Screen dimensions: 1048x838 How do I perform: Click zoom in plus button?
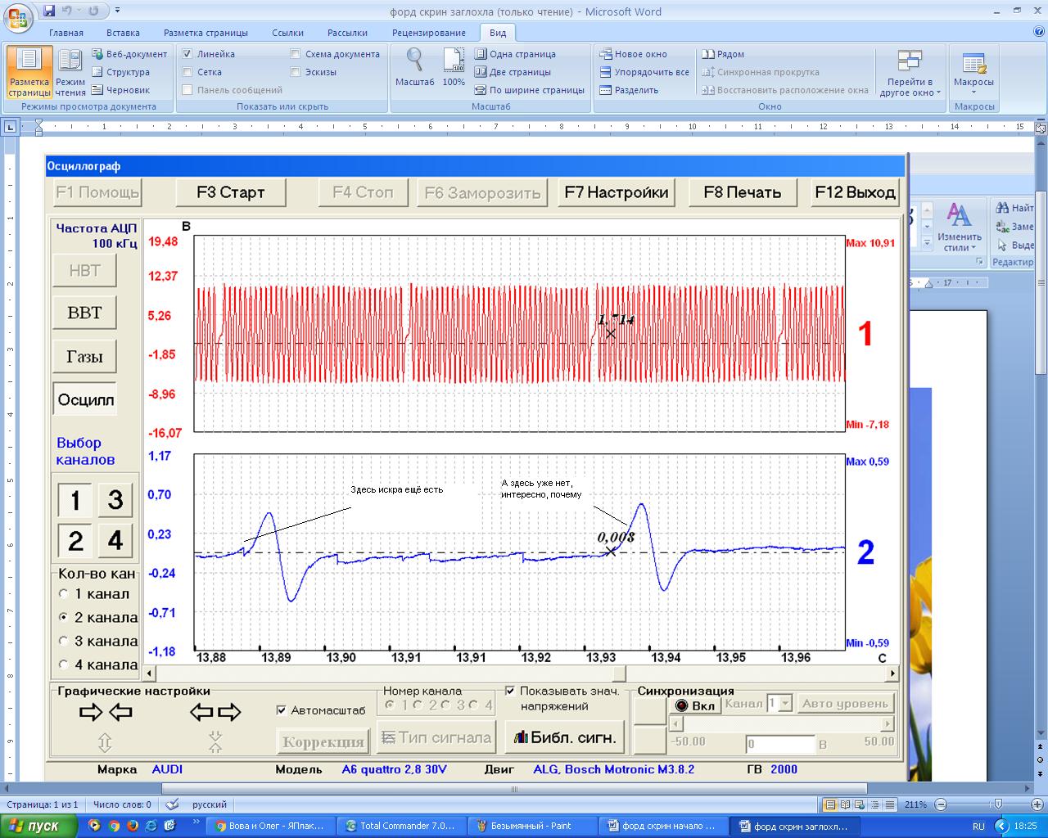pos(1037,804)
